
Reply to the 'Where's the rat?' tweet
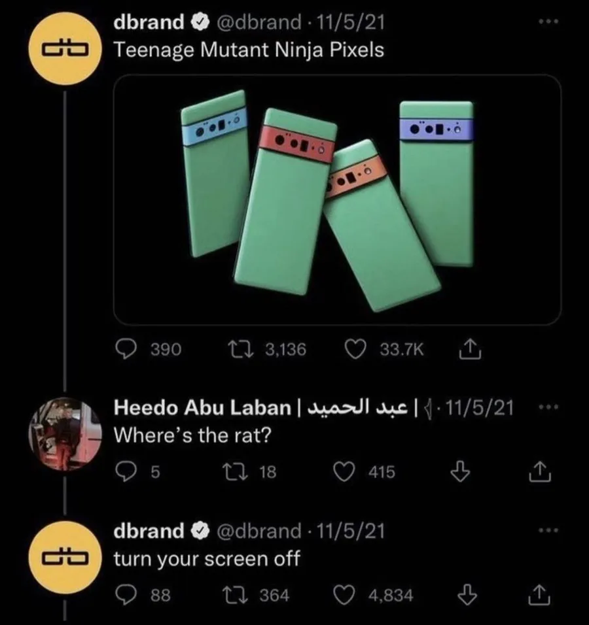click(x=126, y=471)
